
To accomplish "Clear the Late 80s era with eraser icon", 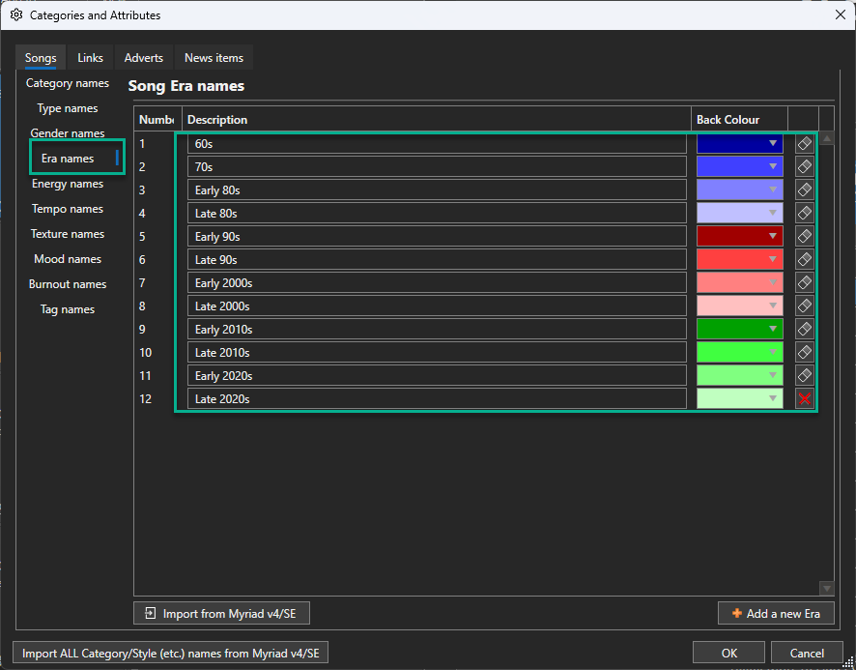I will [x=804, y=213].
